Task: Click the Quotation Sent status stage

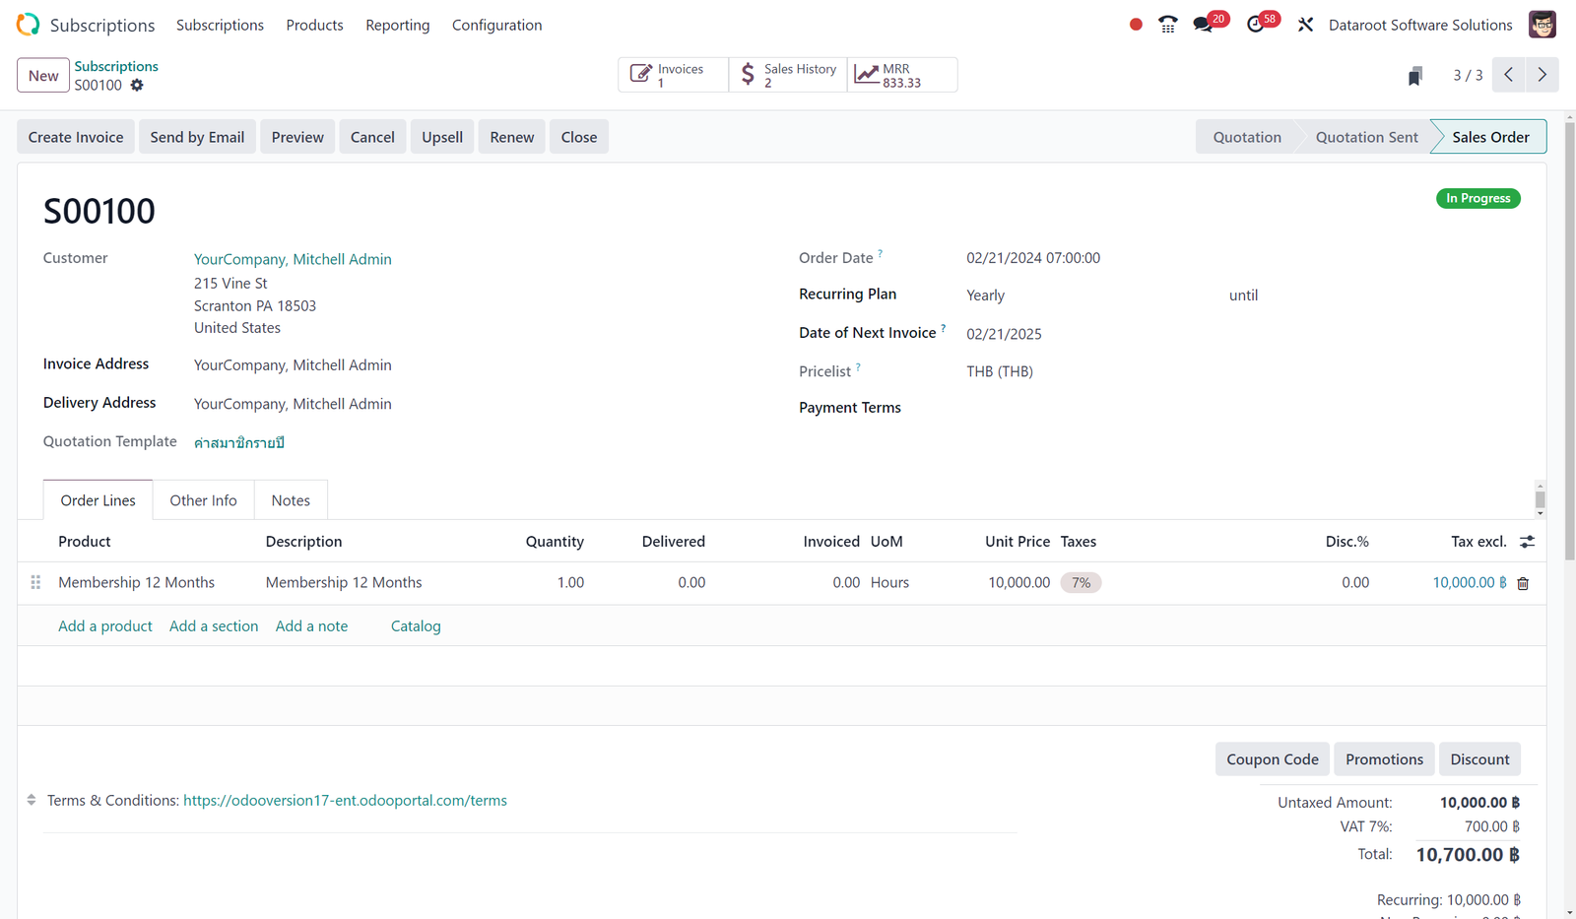Action: [x=1367, y=137]
